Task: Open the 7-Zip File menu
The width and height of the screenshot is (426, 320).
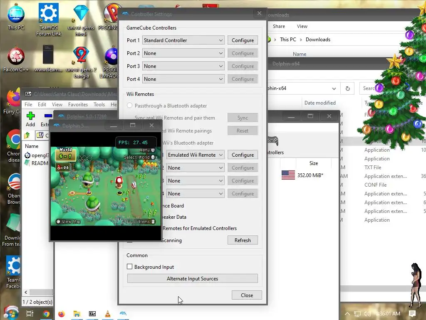Action: click(28, 105)
